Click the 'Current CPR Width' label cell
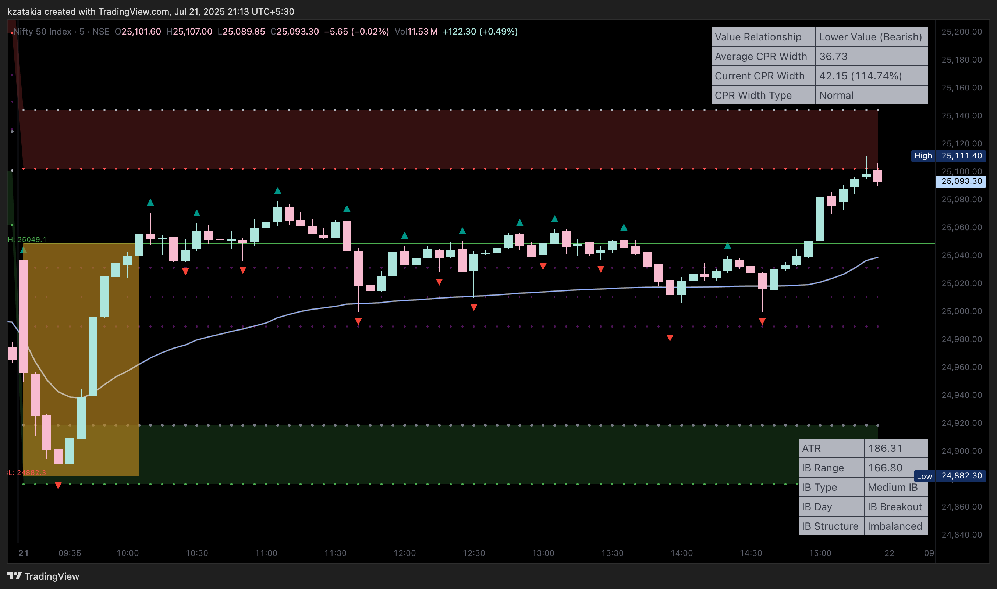 coord(763,76)
